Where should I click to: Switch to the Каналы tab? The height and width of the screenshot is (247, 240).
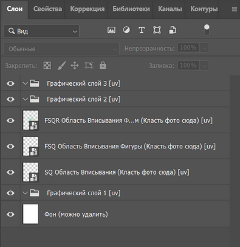170,9
